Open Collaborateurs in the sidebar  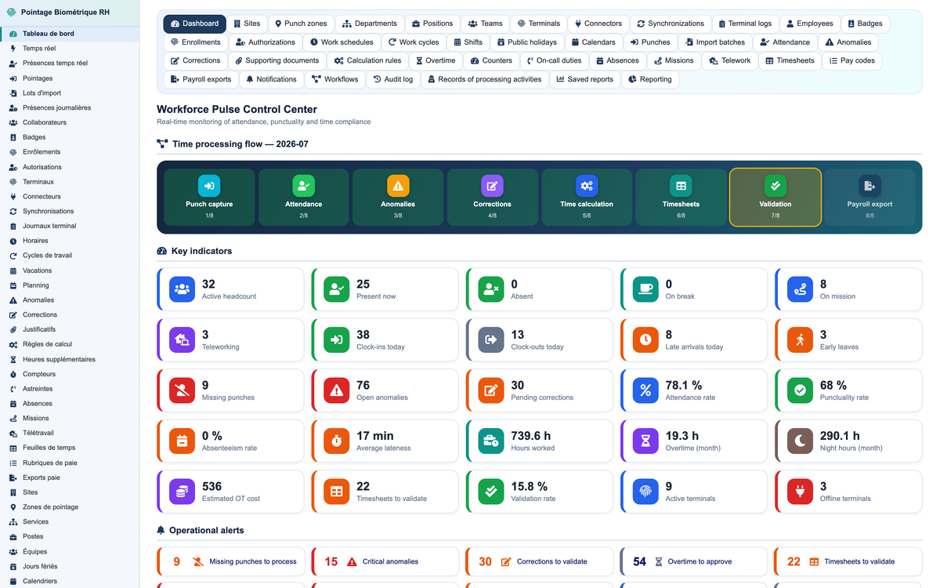70,122
